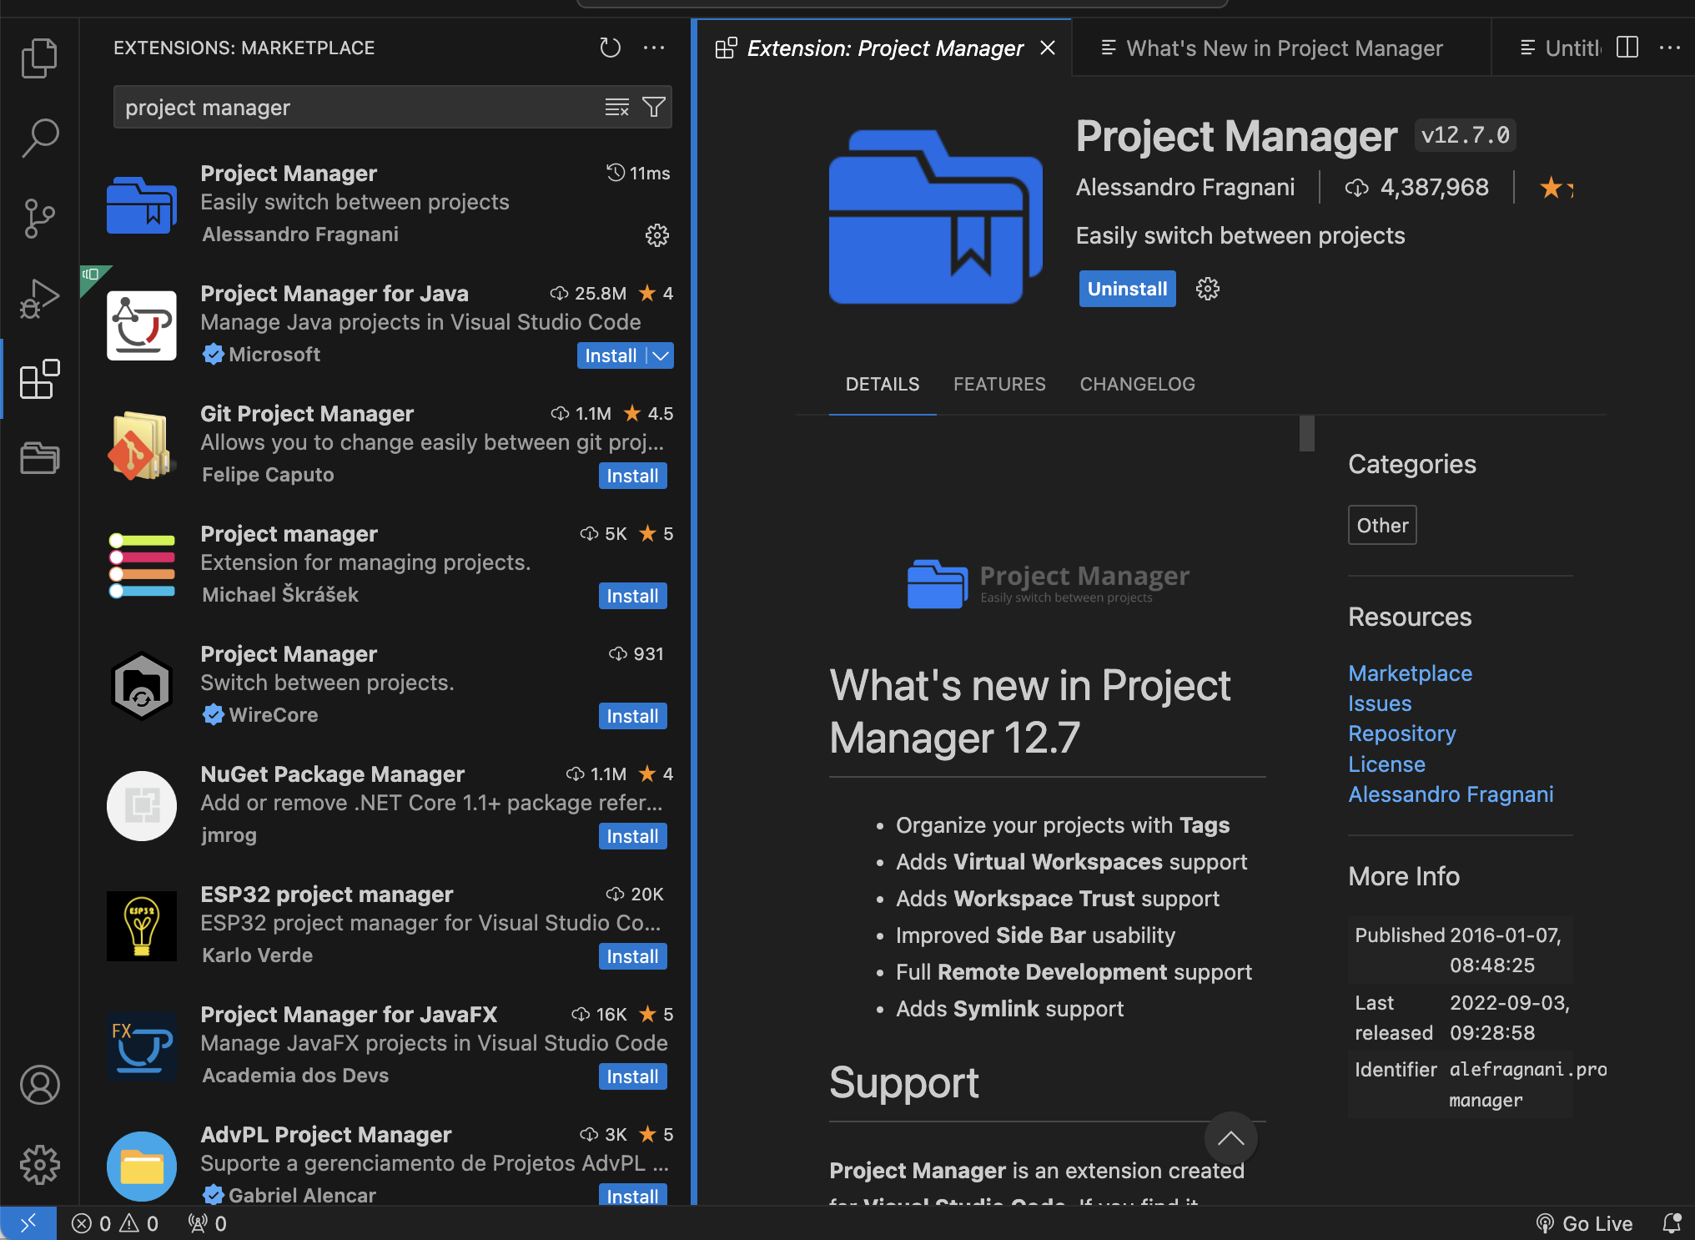Install Project Manager for Java
Viewport: 1695px width, 1240px height.
pyautogui.click(x=611, y=355)
